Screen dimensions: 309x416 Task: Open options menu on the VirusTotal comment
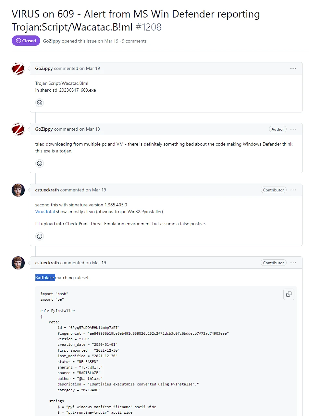(x=293, y=190)
